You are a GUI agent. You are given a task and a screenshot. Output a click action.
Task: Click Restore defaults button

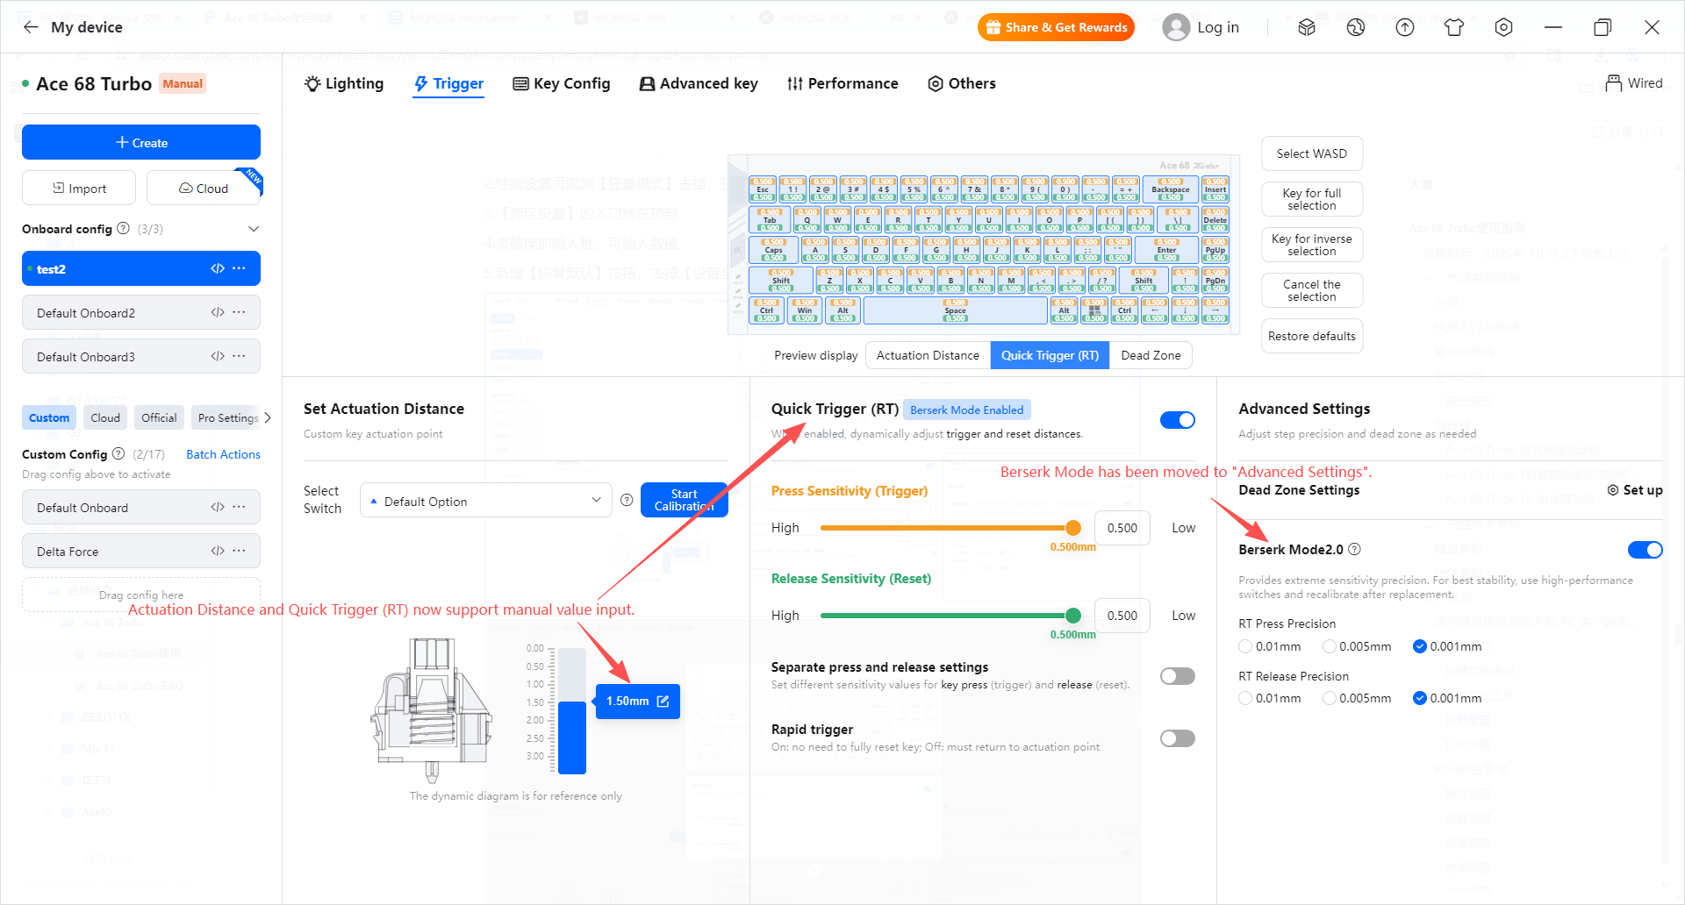coord(1312,336)
